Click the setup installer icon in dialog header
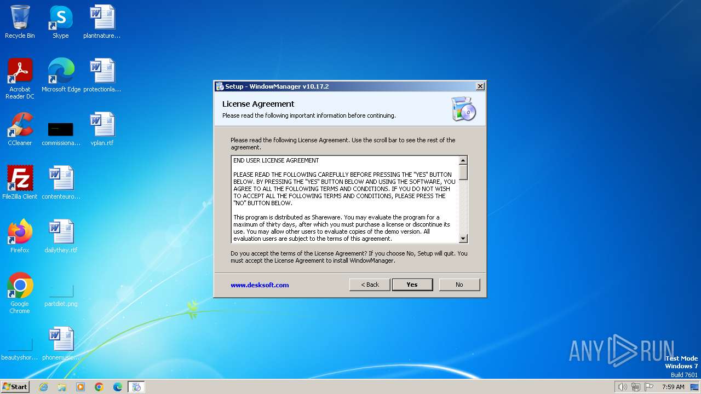 click(x=464, y=108)
